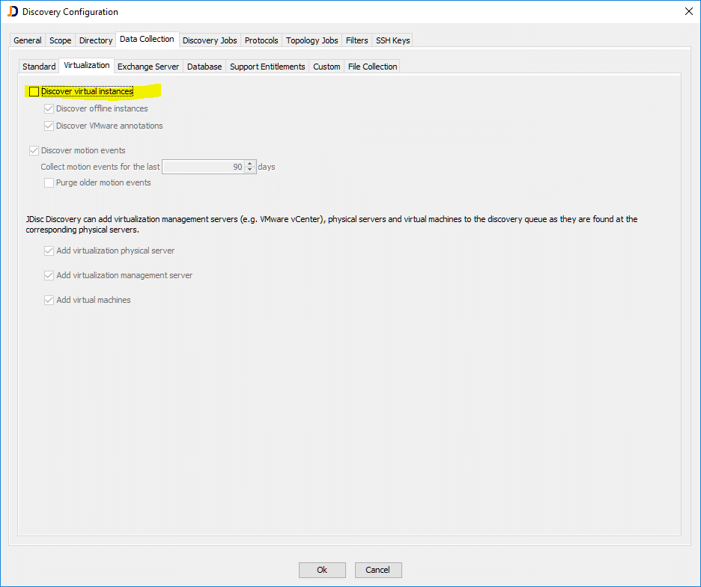Image resolution: width=701 pixels, height=587 pixels.
Task: Select the Support Entitlements sub-tab
Action: [x=267, y=67]
